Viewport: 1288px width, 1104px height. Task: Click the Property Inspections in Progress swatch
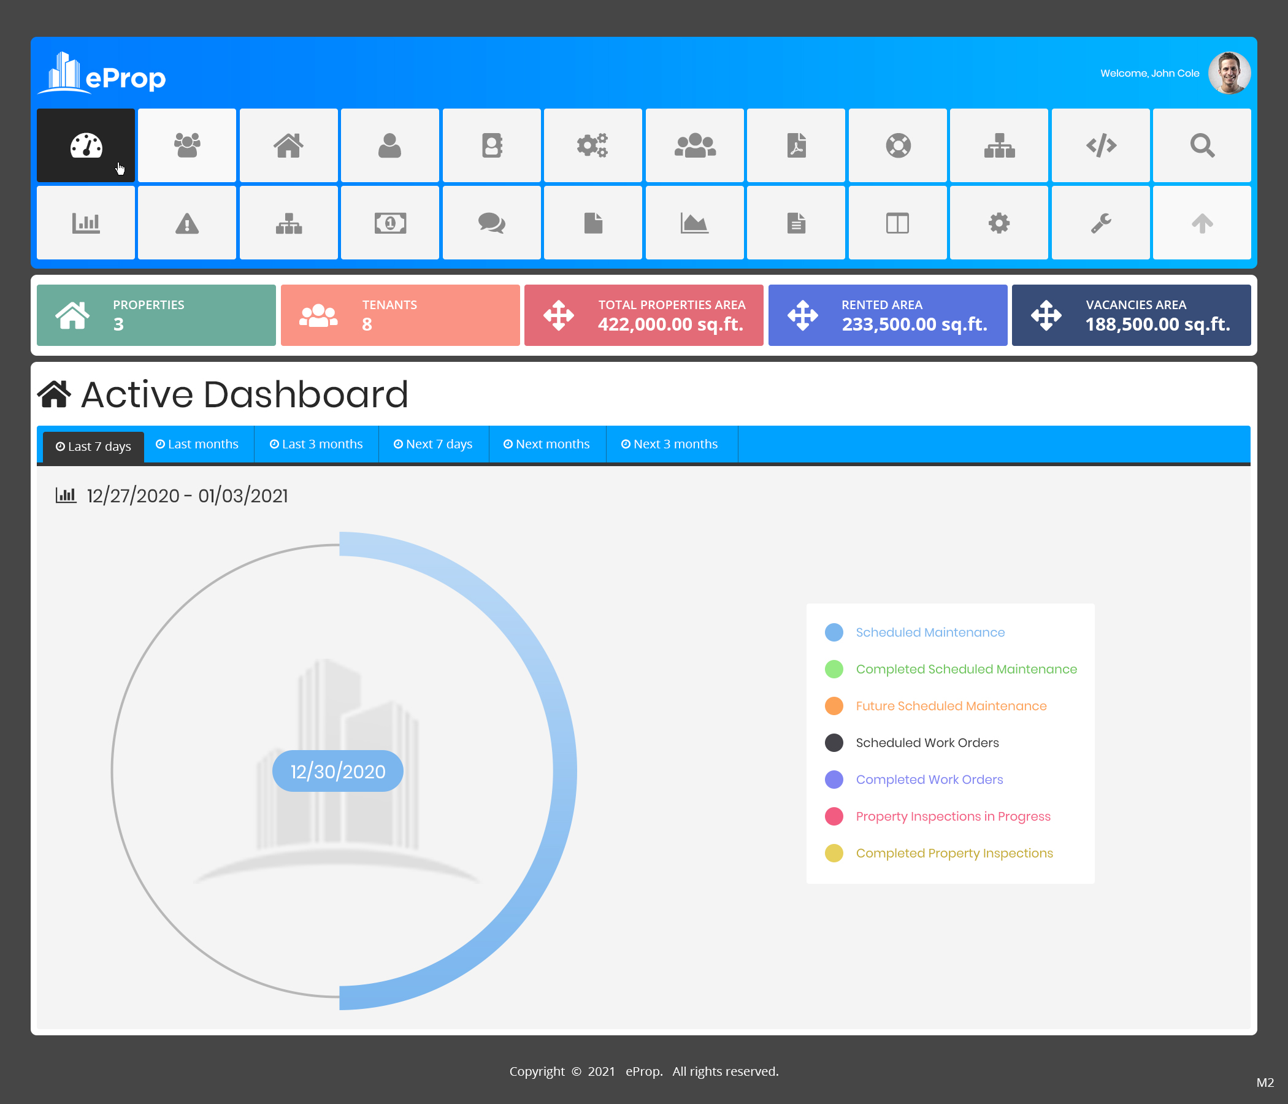point(834,816)
